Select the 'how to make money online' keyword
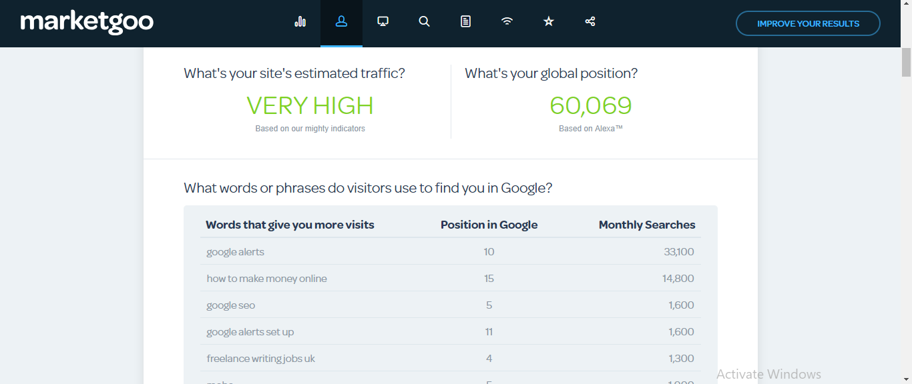This screenshot has height=384, width=912. pos(266,279)
